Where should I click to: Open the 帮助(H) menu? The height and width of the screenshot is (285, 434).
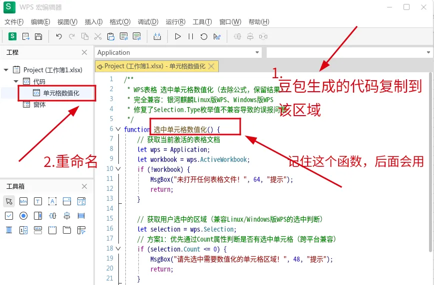point(259,22)
